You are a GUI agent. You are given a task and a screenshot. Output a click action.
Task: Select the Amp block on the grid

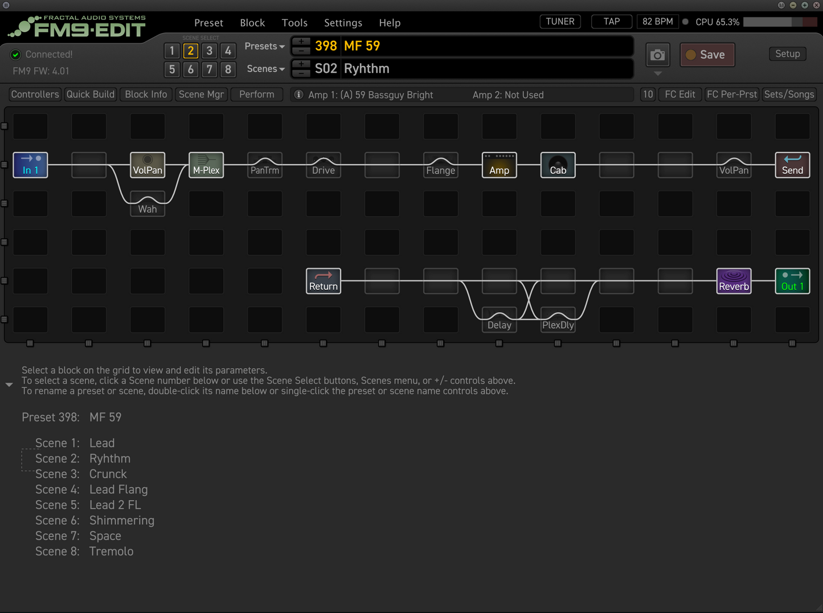499,165
